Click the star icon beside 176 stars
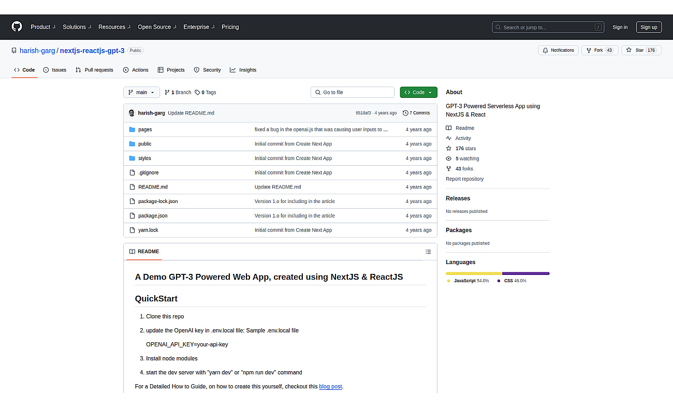The image size is (673, 408). point(449,149)
